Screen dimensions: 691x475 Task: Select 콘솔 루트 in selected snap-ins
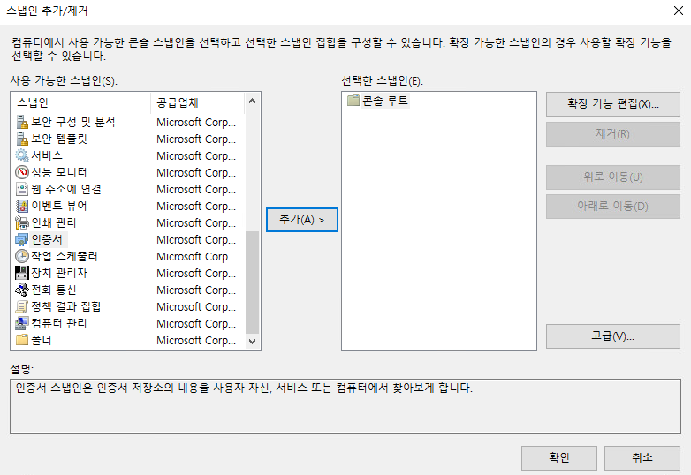[x=384, y=101]
